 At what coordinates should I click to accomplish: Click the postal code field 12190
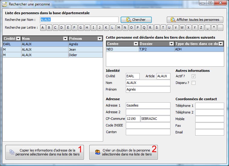click(133, 119)
